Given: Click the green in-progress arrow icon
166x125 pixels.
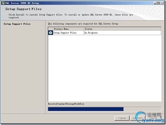Looking at the screenshot, I should pyautogui.click(x=51, y=33).
